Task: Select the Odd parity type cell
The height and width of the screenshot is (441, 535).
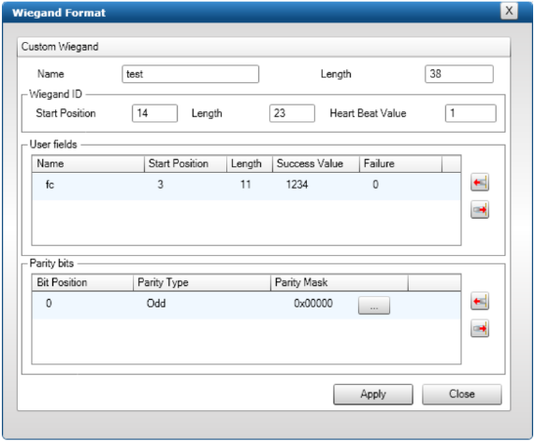Action: [156, 304]
